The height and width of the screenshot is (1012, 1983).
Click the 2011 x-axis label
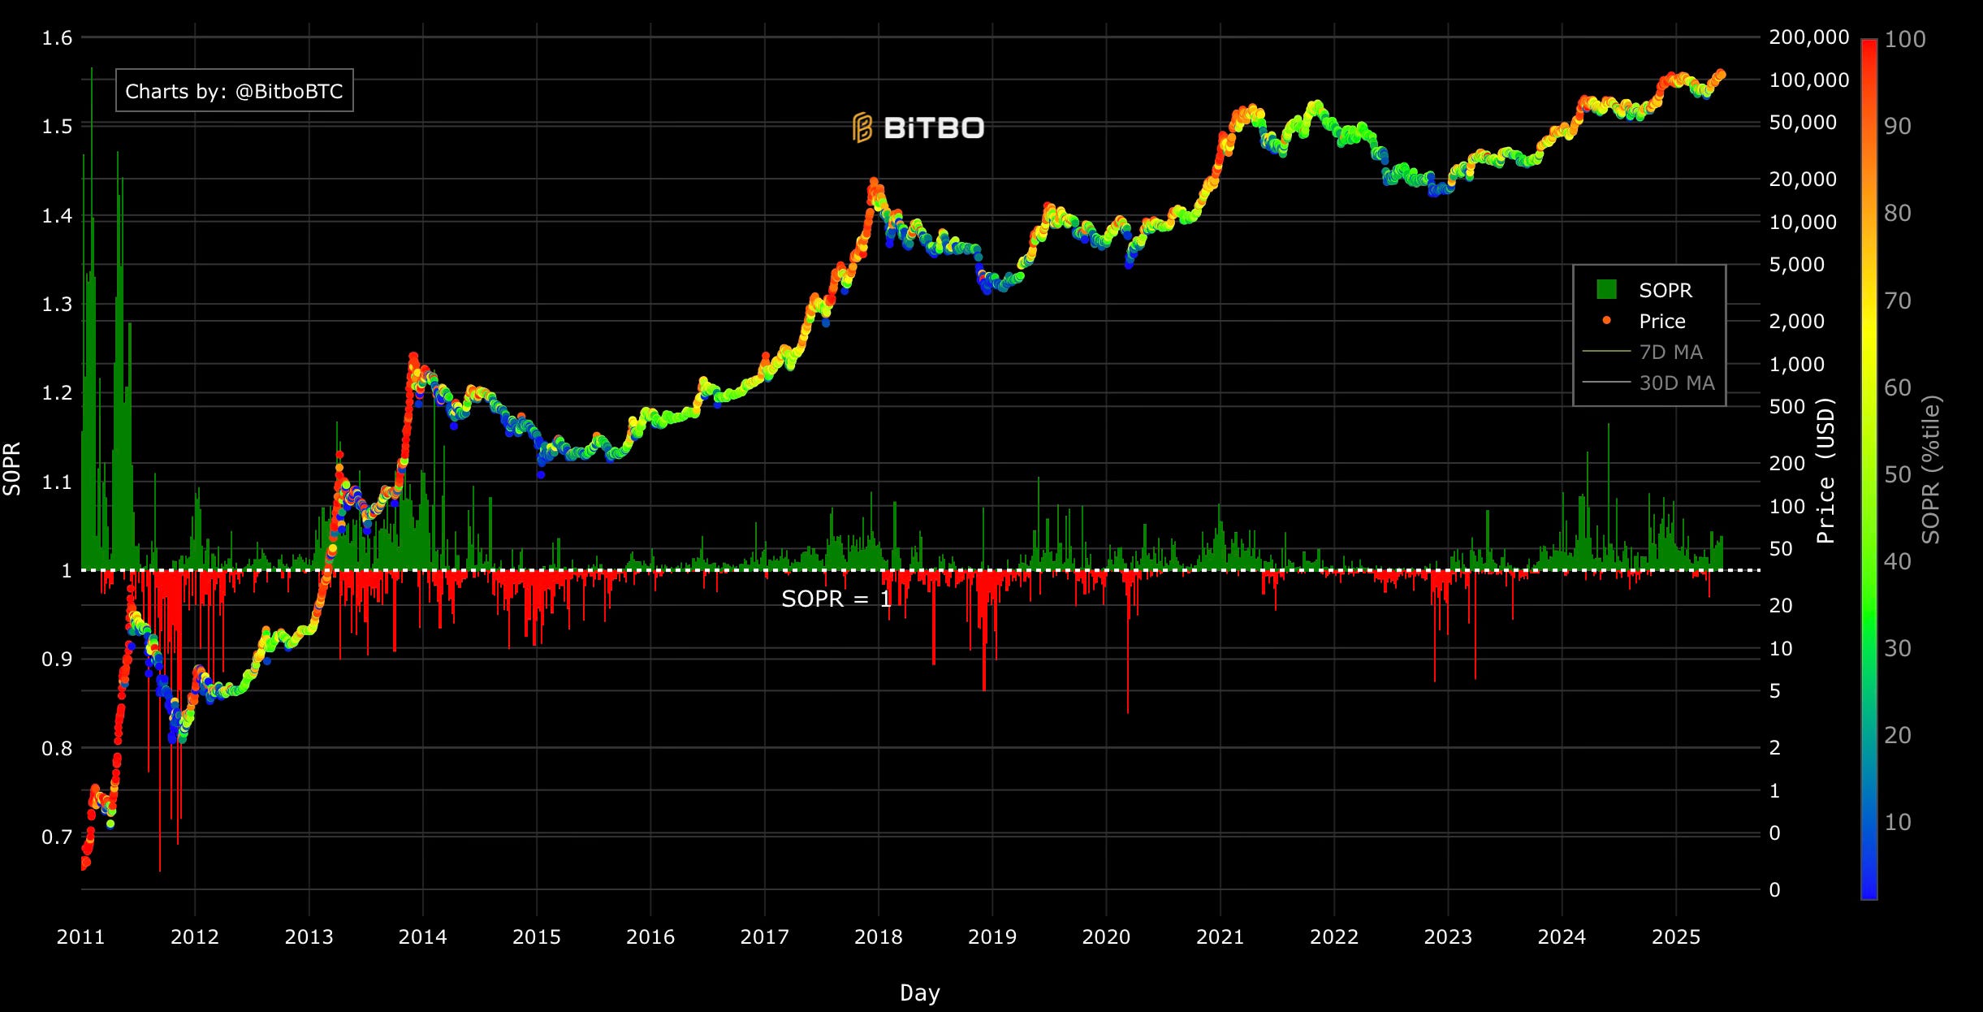click(80, 936)
